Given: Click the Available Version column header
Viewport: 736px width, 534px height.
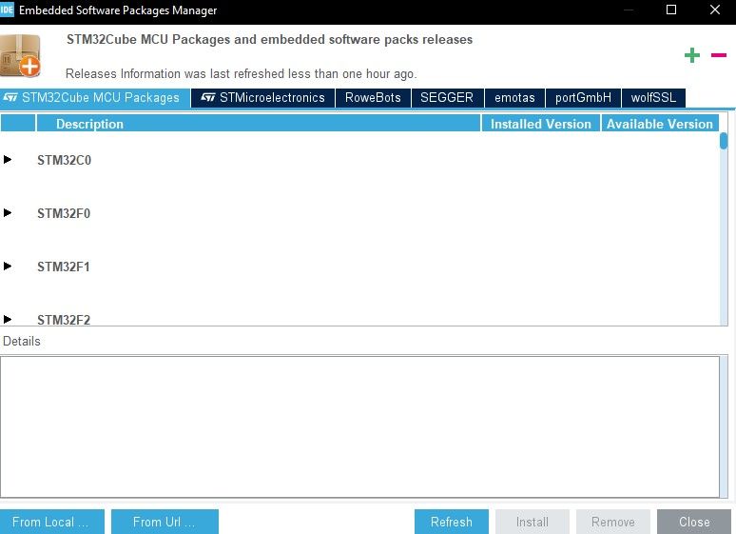Looking at the screenshot, I should pyautogui.click(x=660, y=124).
